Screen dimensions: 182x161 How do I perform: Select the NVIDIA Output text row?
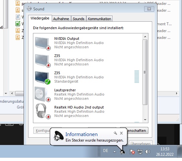point(67,39)
